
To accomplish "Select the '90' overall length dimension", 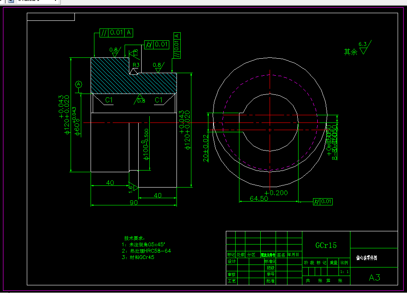I will click(x=134, y=202).
